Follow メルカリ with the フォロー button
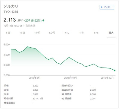Image resolution: width=120 pixels, height=110 pixels. click(107, 7)
